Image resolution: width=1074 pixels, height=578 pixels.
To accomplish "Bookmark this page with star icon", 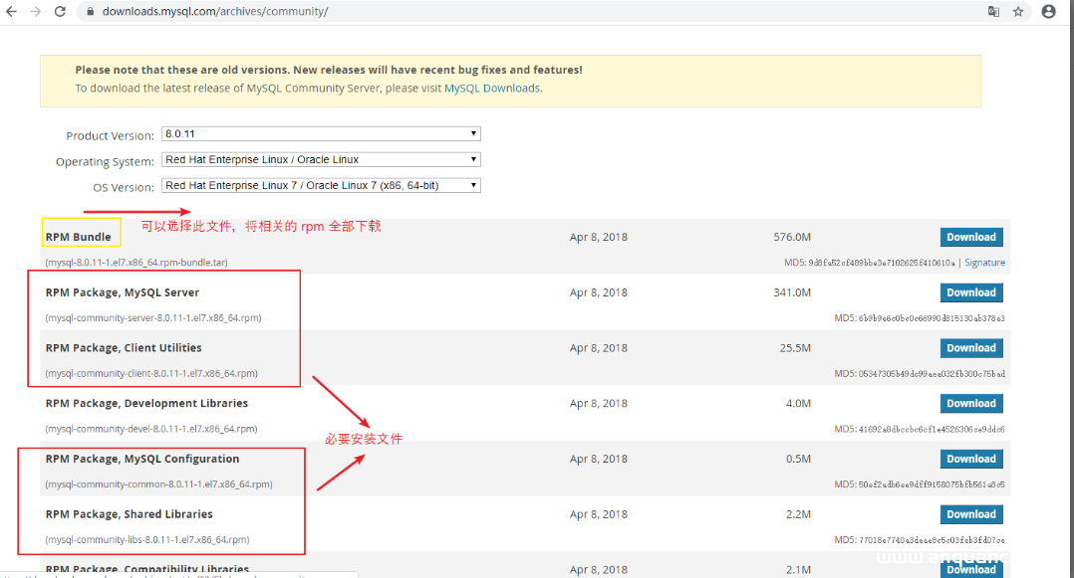I will [1018, 12].
